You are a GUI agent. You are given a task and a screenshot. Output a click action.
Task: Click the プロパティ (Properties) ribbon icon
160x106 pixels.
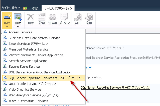[x=64, y=17]
